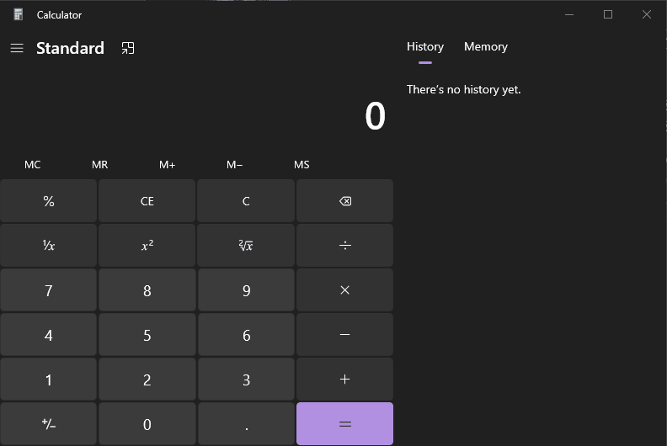Store value with MS button

click(301, 165)
